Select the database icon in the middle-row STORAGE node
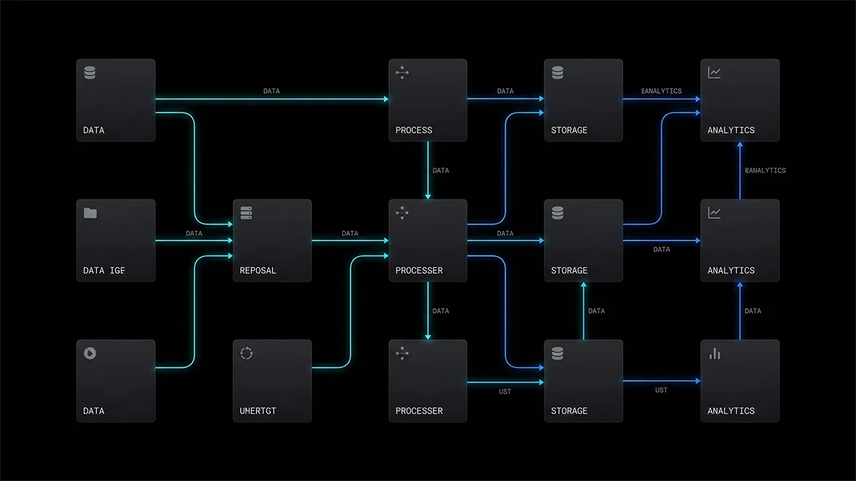The height and width of the screenshot is (481, 856). (558, 213)
